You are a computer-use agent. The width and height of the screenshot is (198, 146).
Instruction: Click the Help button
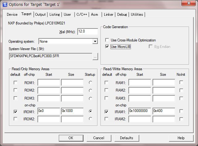pyautogui.click(x=181, y=138)
